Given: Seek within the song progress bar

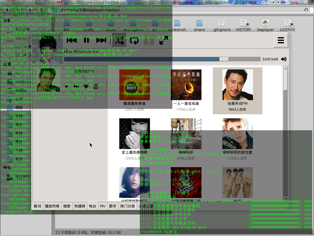Looking at the screenshot, I should pos(162,59).
